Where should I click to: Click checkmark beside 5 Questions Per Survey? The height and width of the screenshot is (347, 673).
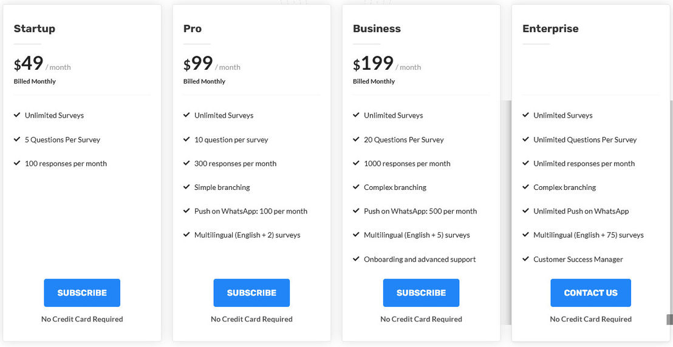pos(17,140)
